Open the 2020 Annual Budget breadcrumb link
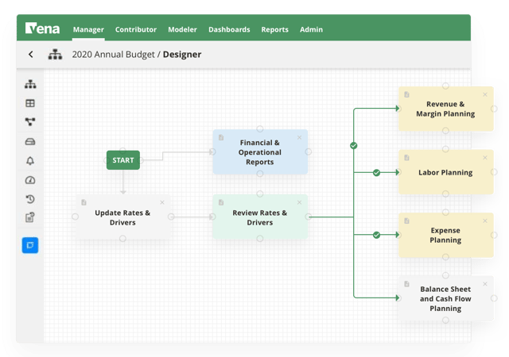Screen dimensions: 509x357 pyautogui.click(x=113, y=55)
